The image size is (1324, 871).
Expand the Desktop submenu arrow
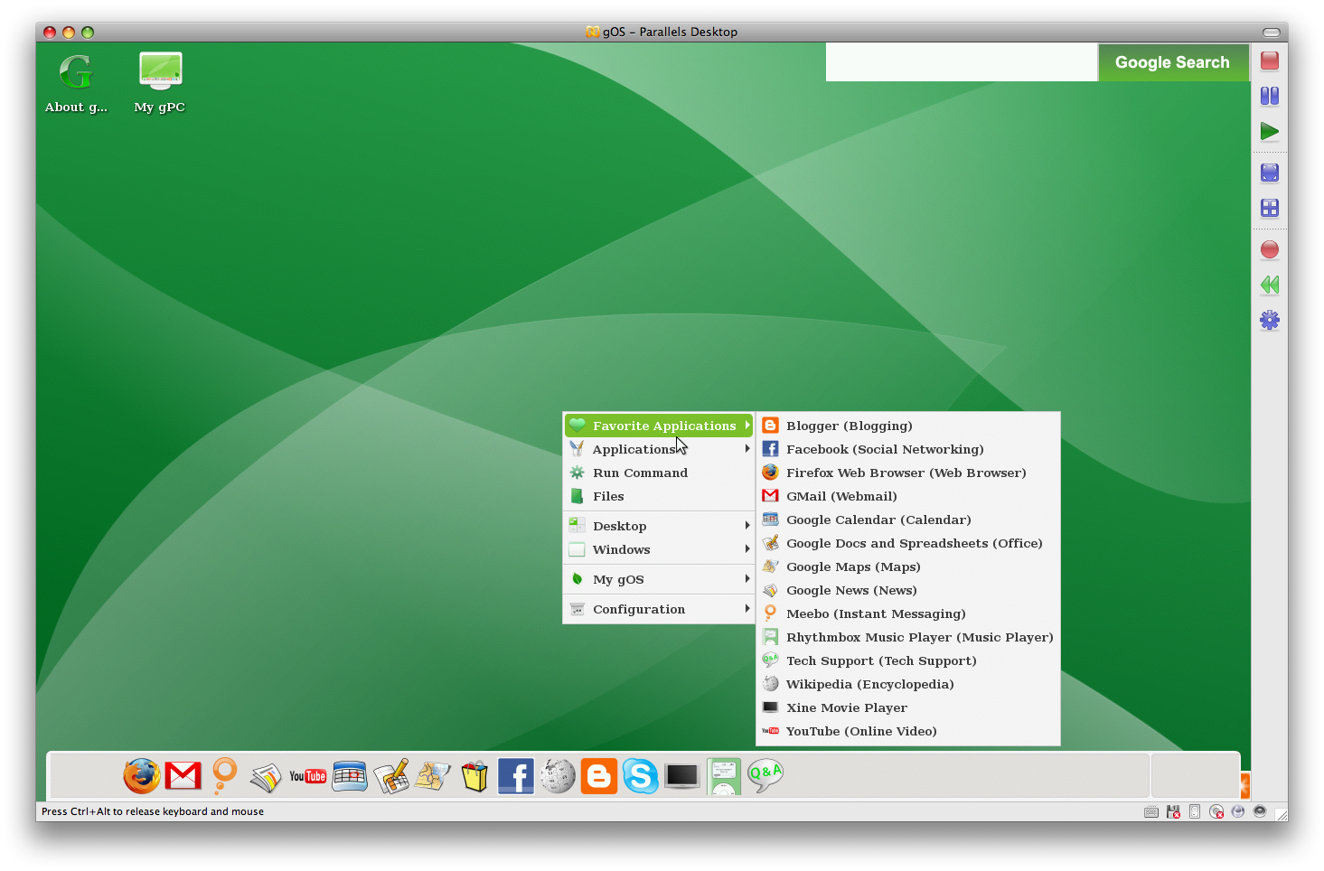pyautogui.click(x=747, y=526)
